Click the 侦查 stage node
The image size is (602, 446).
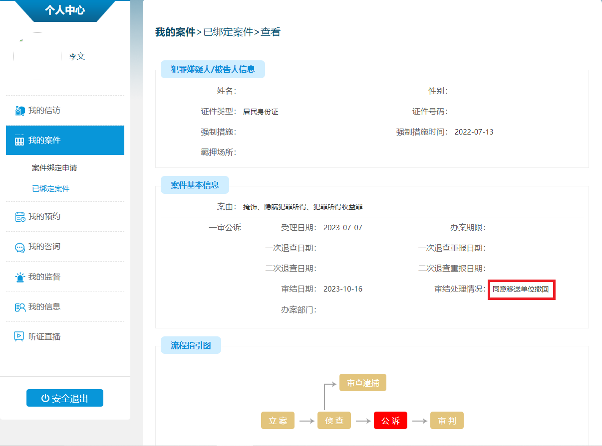(334, 420)
